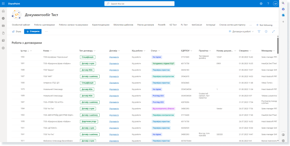Open the Бібліотека шаблонів navigation tab
This screenshot has height=146, width=290.
tap(123, 25)
